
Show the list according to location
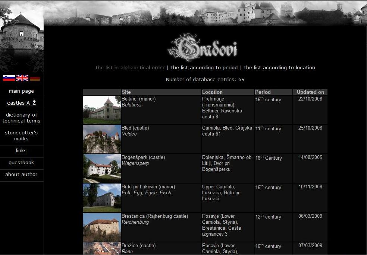pyautogui.click(x=279, y=68)
